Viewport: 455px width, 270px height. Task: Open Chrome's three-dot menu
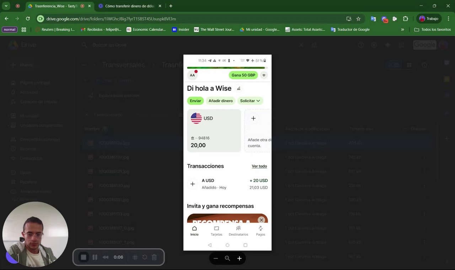(x=448, y=18)
